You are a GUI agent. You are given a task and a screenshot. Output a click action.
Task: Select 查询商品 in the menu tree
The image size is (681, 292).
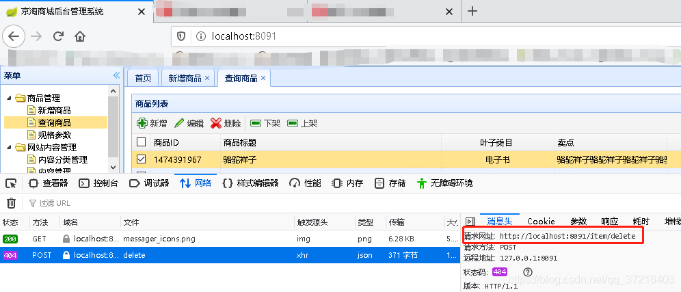coord(54,123)
